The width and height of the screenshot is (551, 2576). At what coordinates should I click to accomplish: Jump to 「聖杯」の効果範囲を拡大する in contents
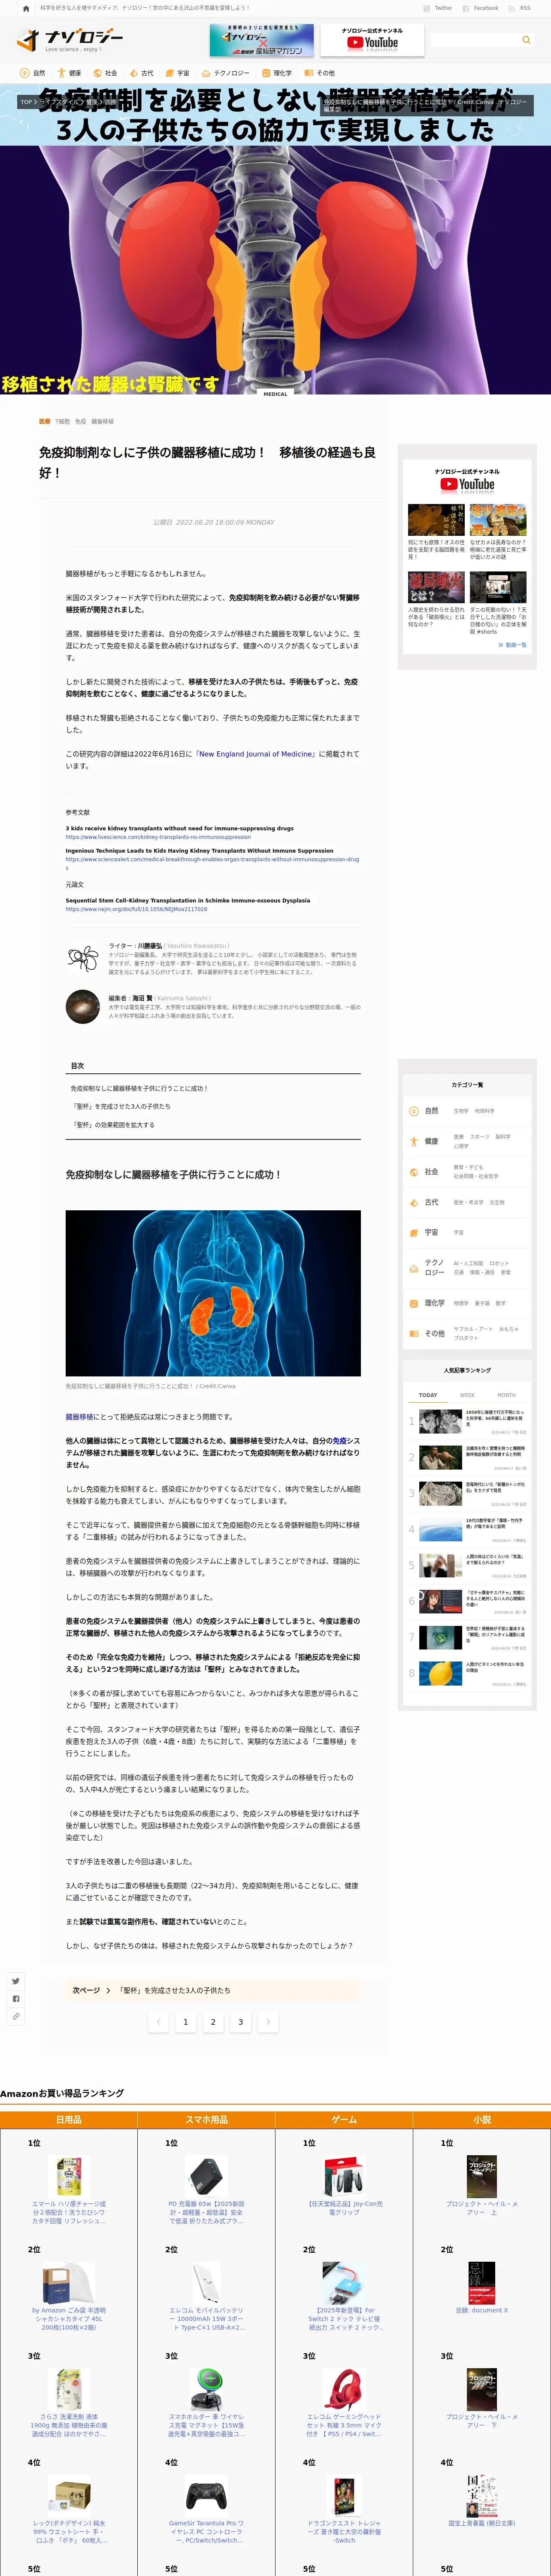tap(112, 1125)
